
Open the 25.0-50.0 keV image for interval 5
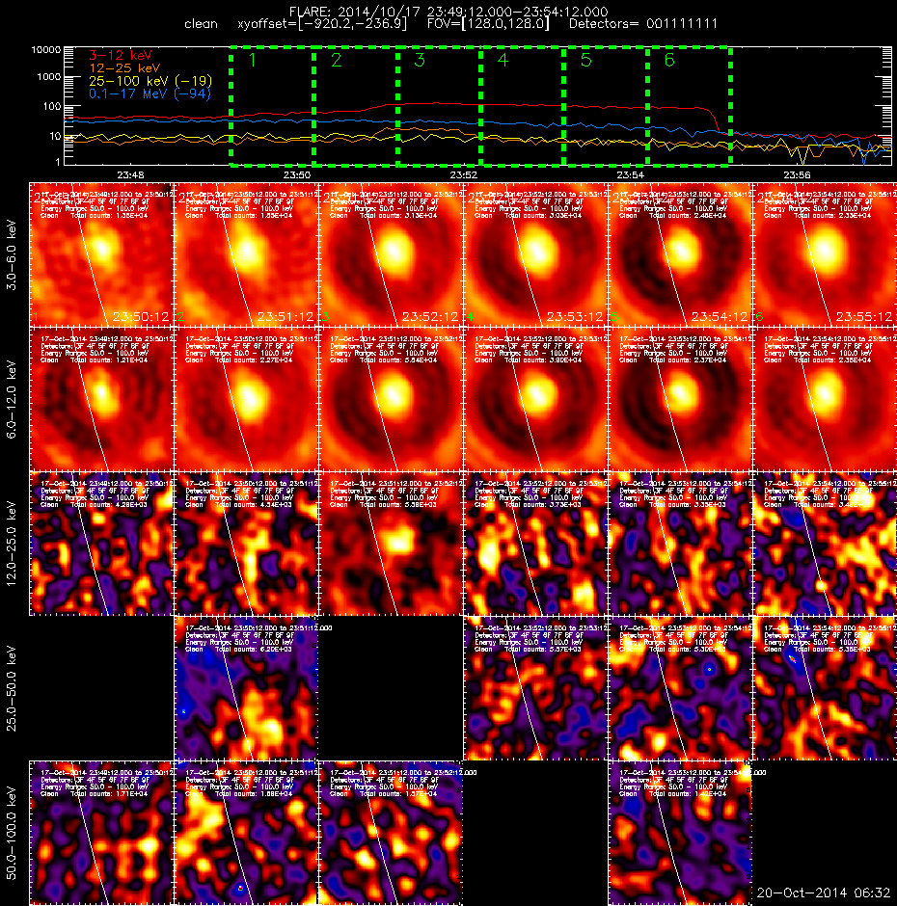[x=680, y=688]
